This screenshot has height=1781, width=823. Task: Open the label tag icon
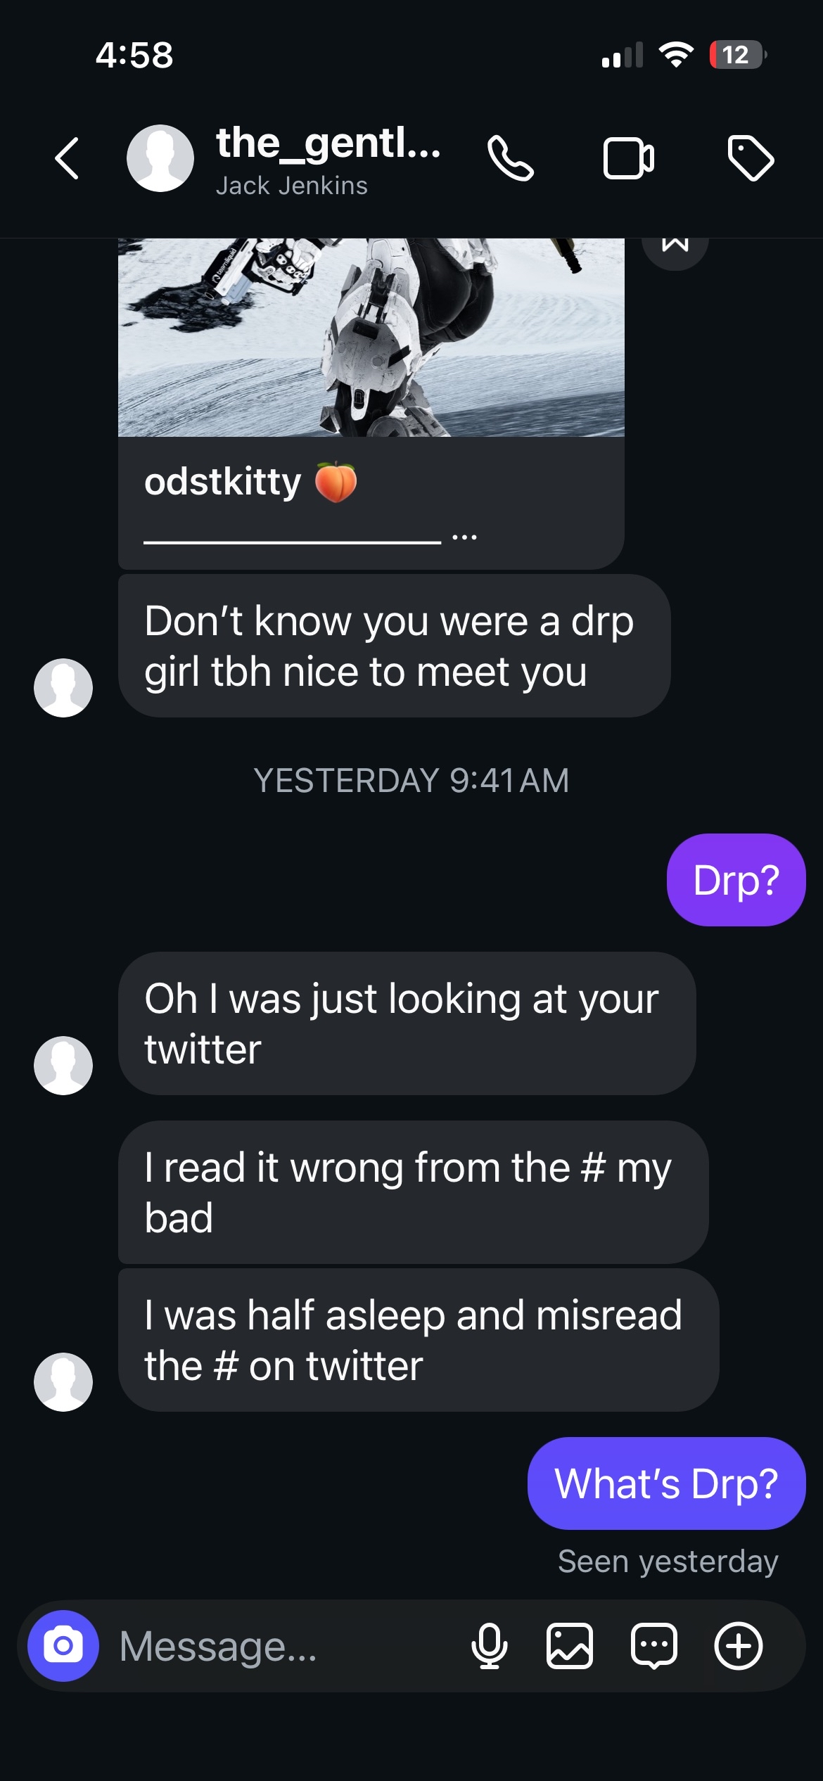click(751, 158)
